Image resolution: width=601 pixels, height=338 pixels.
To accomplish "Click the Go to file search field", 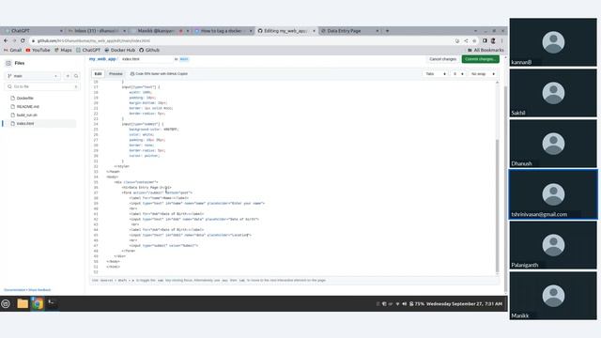I will click(42, 86).
